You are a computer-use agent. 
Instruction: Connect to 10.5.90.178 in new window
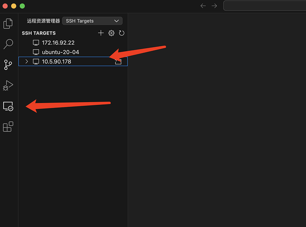point(118,62)
